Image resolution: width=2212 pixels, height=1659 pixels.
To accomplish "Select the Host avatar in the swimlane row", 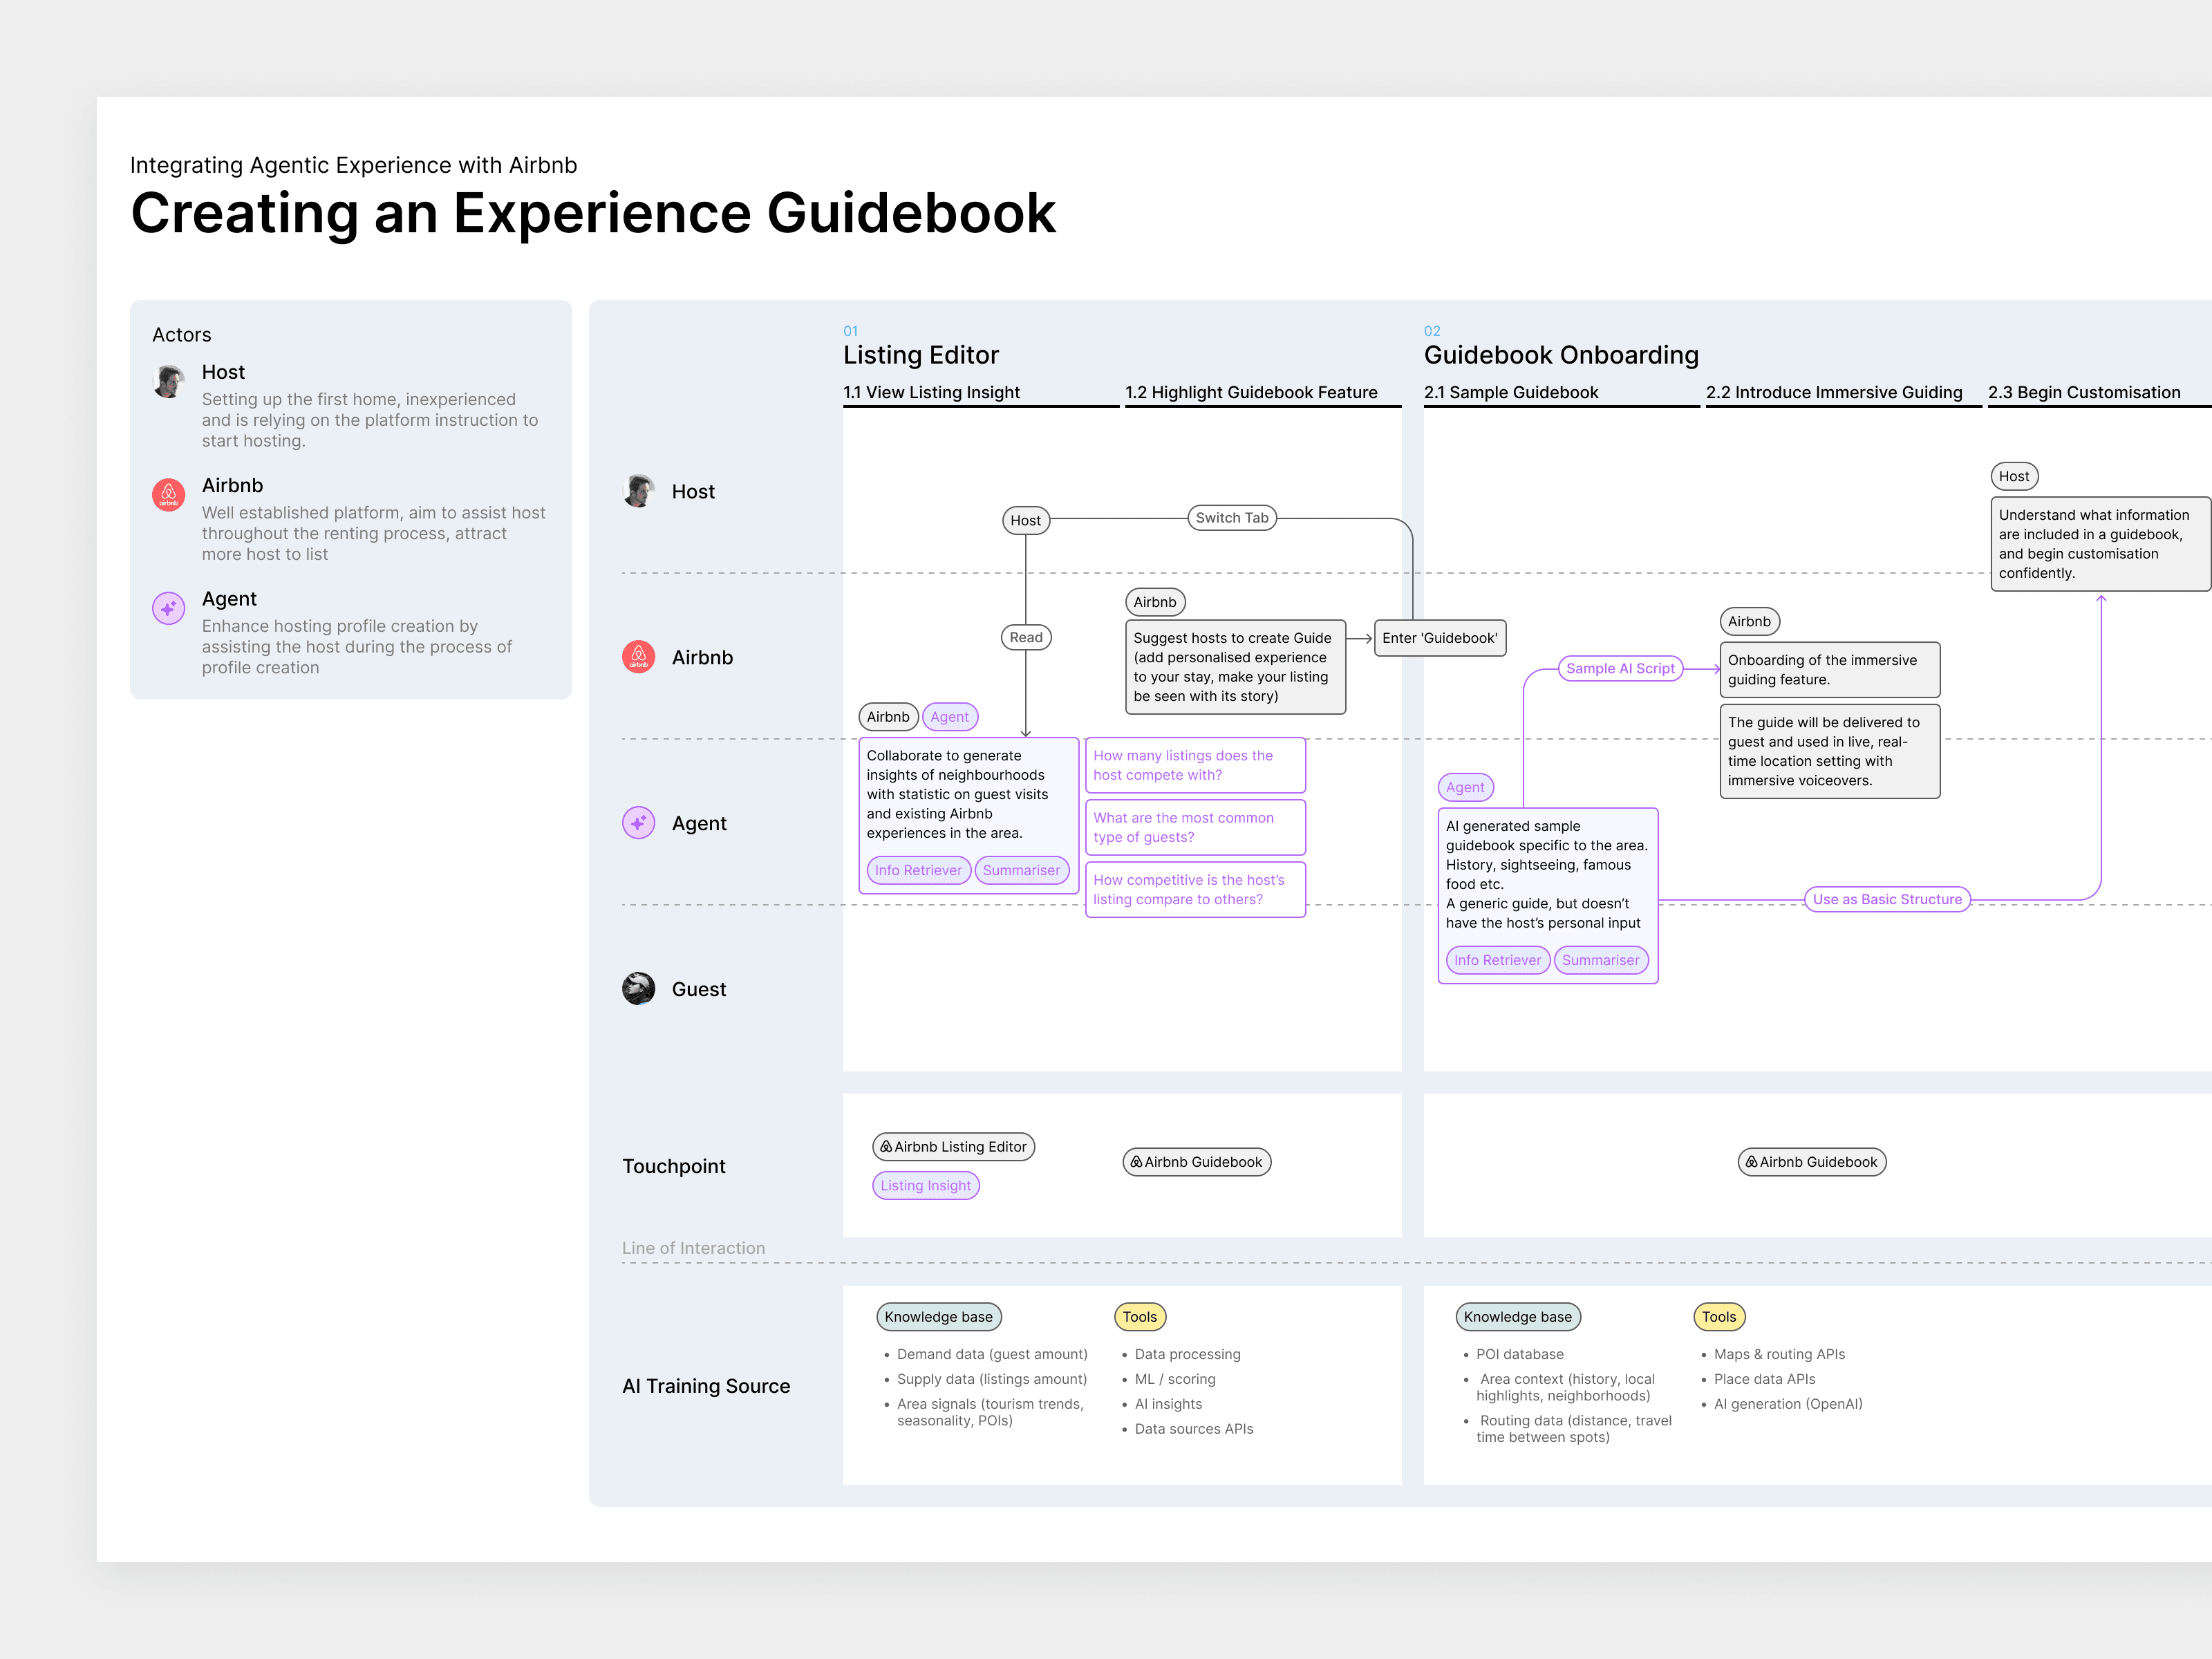I will [638, 491].
